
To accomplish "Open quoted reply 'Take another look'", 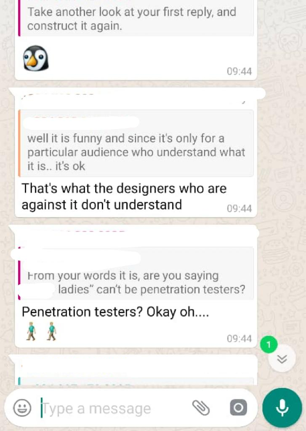I will pyautogui.click(x=136, y=18).
